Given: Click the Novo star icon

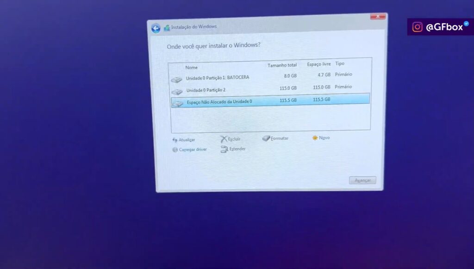Looking at the screenshot, I should [x=315, y=138].
